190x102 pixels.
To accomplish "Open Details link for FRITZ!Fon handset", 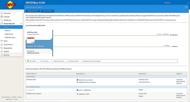I will click(x=141, y=96).
